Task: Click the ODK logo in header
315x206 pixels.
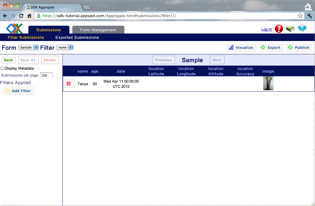Action: click(14, 28)
